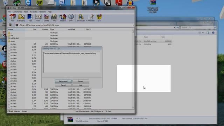Click the Background button in progress dialog
The width and height of the screenshot is (224, 126).
coord(63,81)
